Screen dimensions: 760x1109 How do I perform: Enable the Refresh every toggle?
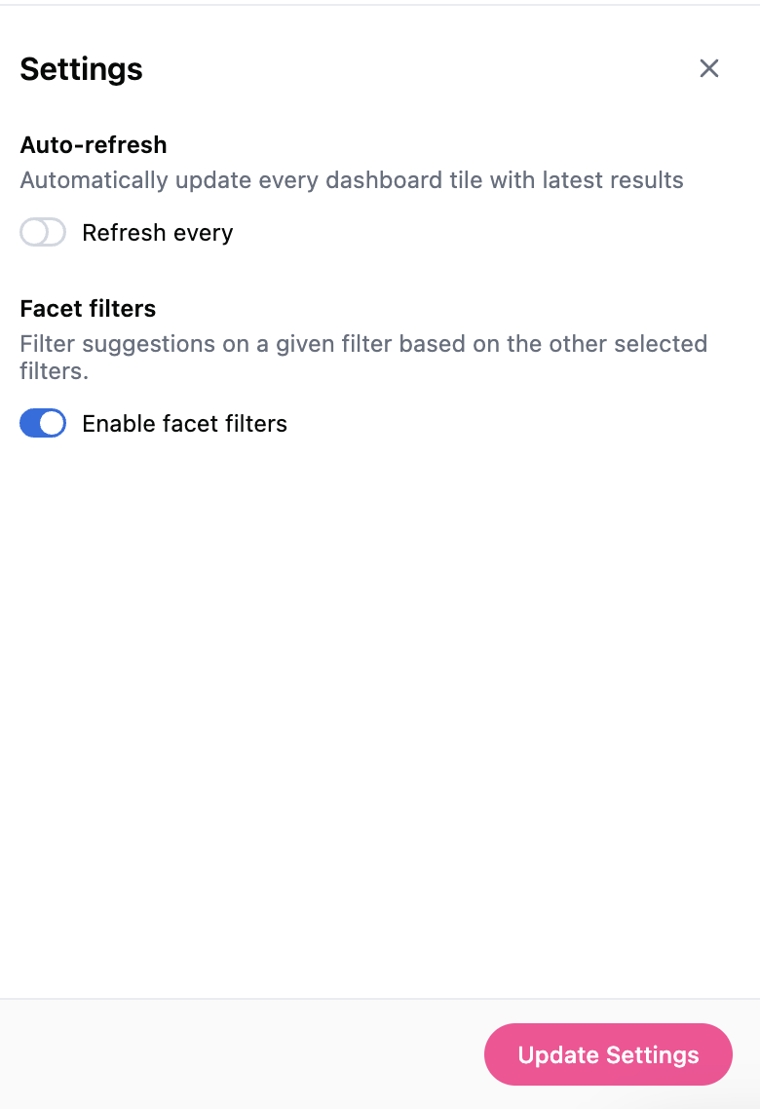(43, 233)
